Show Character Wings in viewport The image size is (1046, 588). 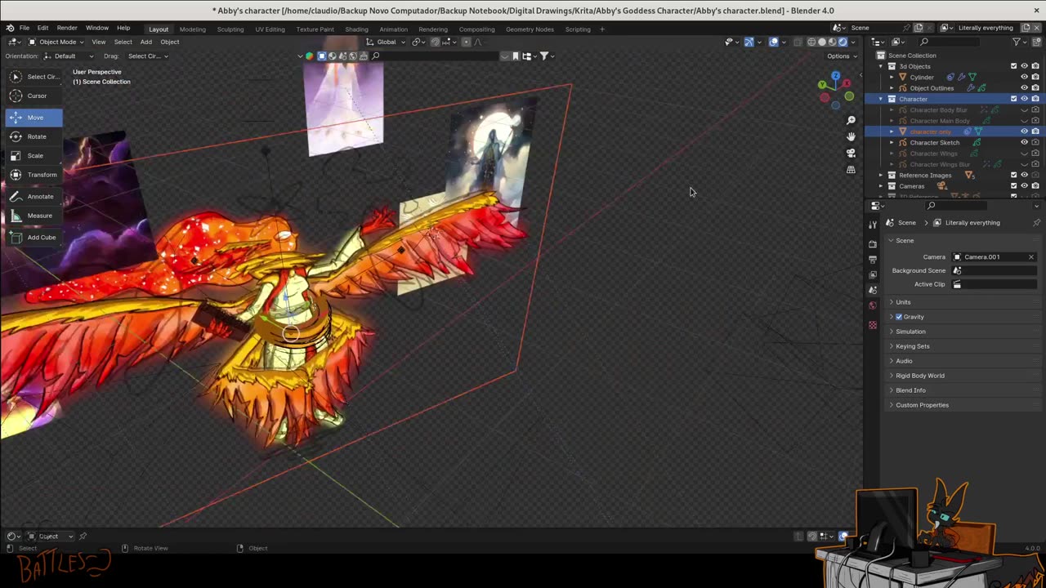[x=1024, y=154]
